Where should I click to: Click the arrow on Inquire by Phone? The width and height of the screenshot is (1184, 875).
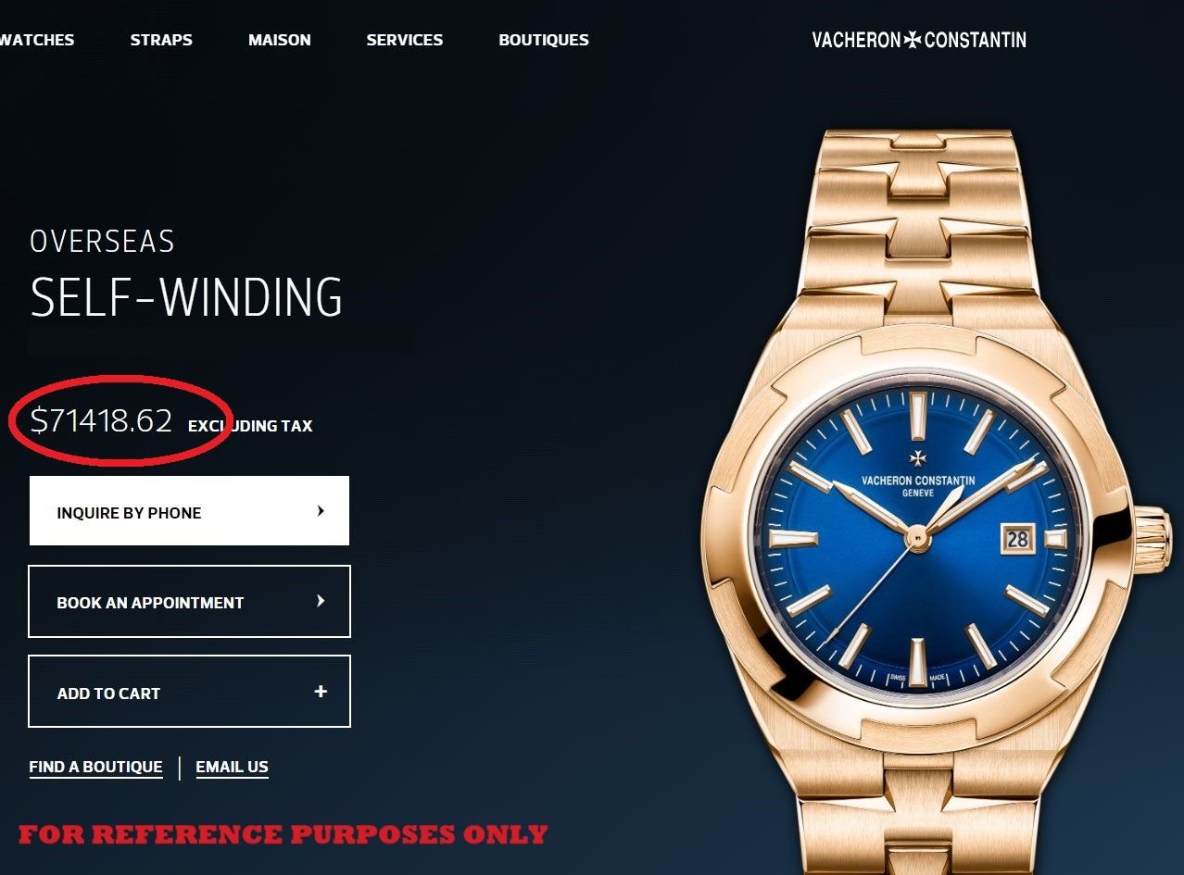pyautogui.click(x=321, y=511)
